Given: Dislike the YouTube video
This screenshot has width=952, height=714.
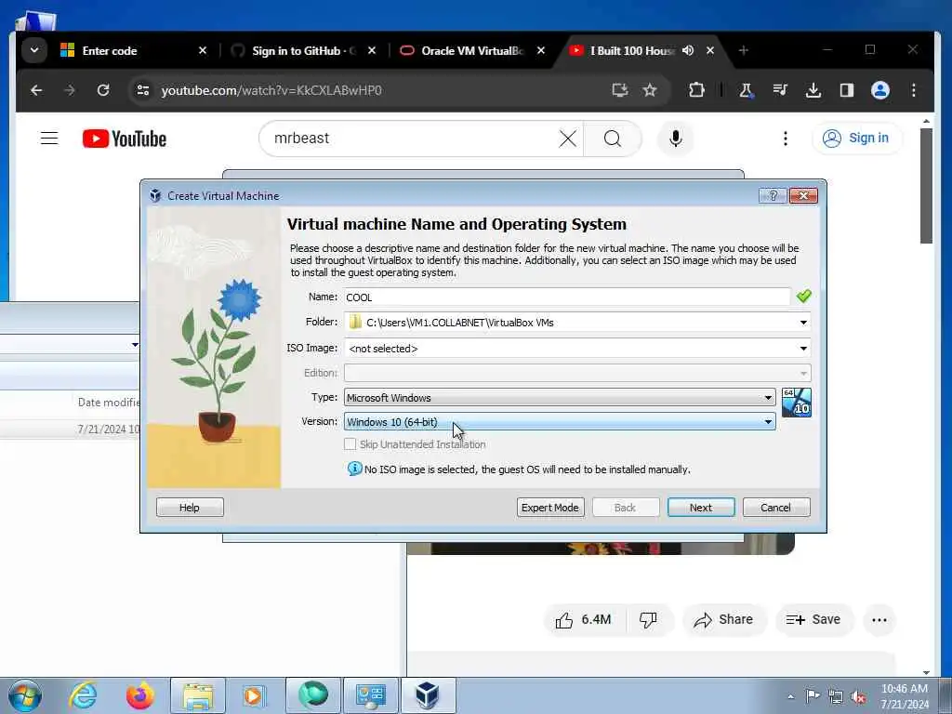Looking at the screenshot, I should (x=648, y=620).
